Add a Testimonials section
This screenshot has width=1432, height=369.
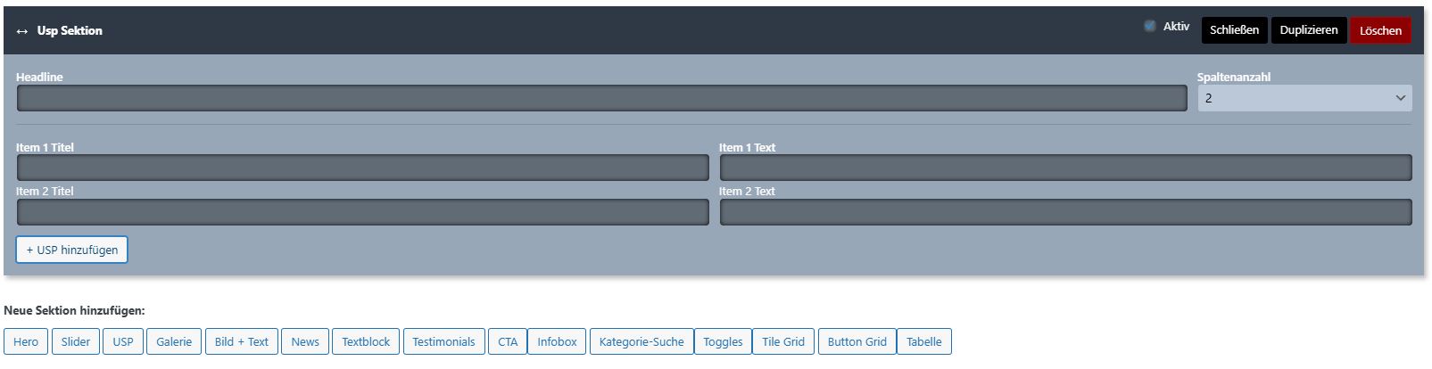[443, 341]
